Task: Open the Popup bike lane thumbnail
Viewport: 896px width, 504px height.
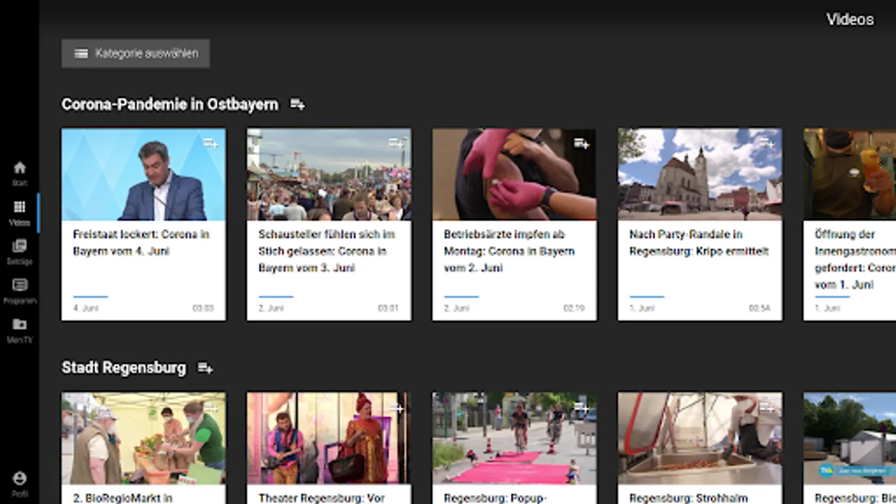Action: tap(515, 438)
